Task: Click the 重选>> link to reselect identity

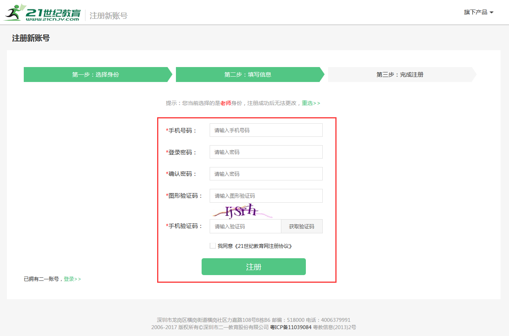Action: (311, 103)
